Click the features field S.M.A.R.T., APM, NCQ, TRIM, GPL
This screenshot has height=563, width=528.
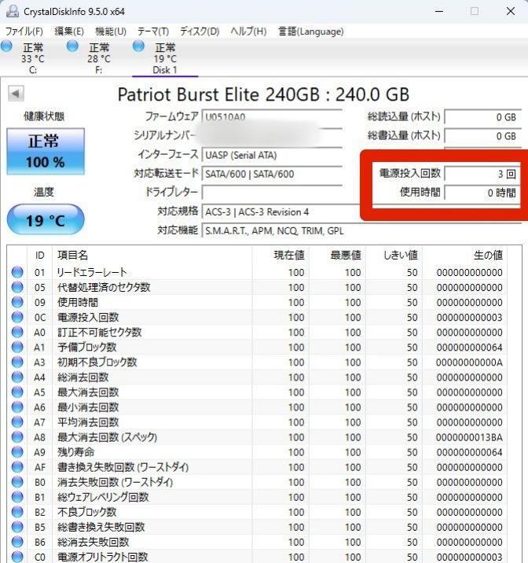(361, 231)
